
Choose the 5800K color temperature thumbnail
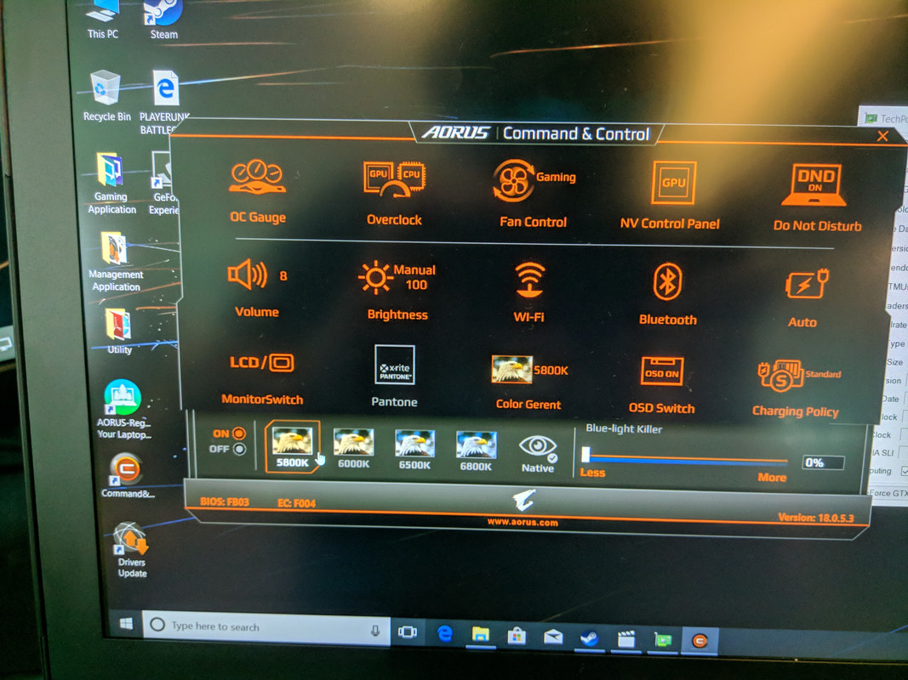(293, 447)
